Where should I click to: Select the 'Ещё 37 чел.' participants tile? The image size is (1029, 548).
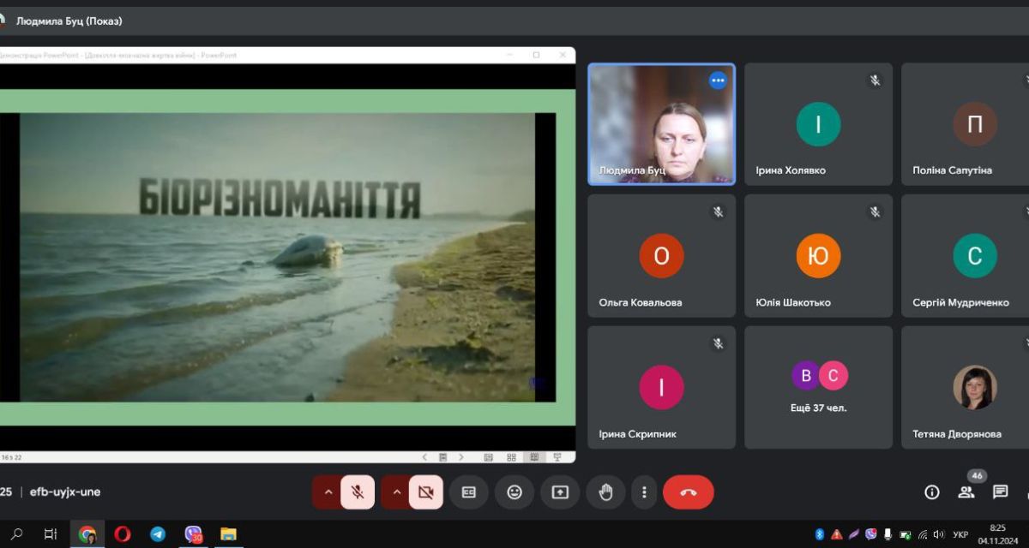click(x=818, y=387)
